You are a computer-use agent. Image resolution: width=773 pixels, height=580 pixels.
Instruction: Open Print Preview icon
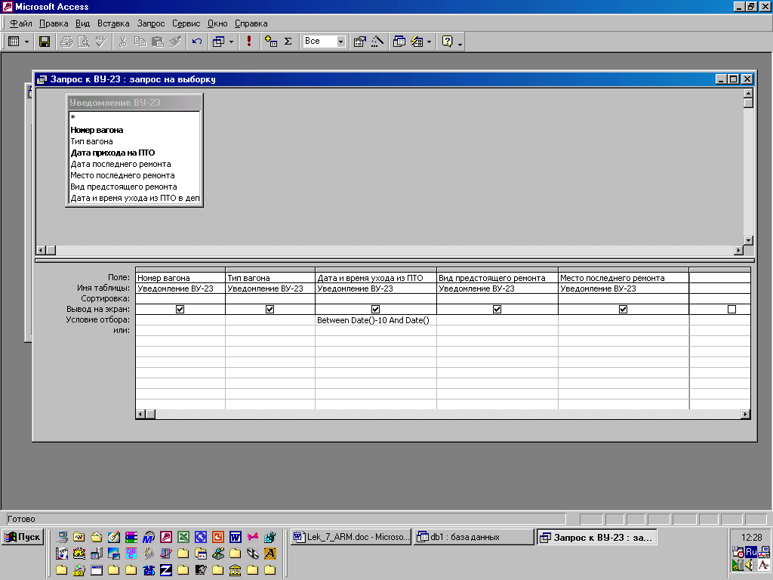pyautogui.click(x=84, y=42)
